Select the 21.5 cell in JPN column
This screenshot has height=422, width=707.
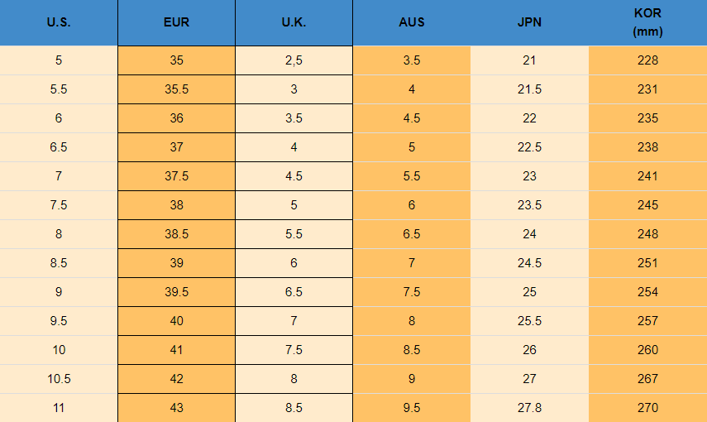click(x=529, y=89)
